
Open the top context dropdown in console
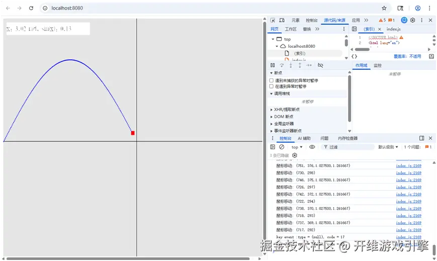point(297,147)
